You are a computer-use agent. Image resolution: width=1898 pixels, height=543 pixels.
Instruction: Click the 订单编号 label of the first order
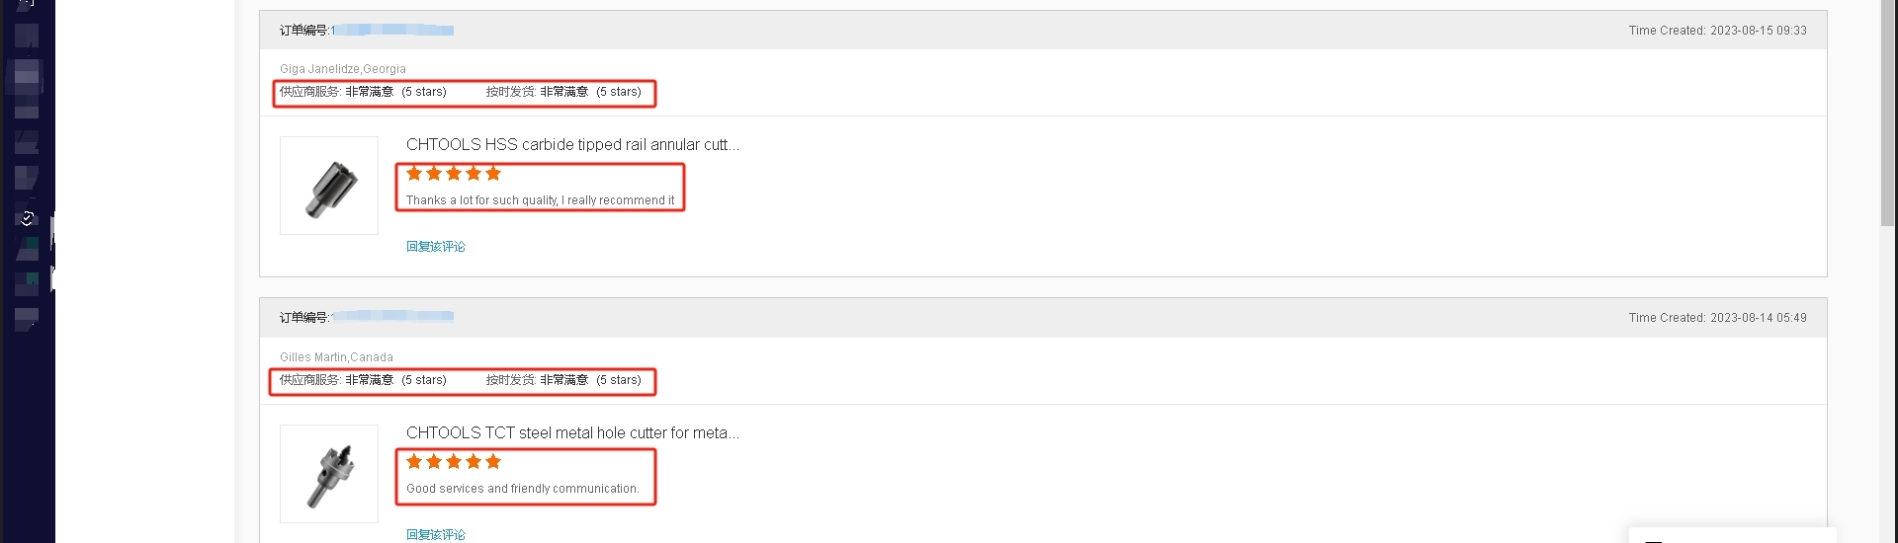[x=303, y=31]
